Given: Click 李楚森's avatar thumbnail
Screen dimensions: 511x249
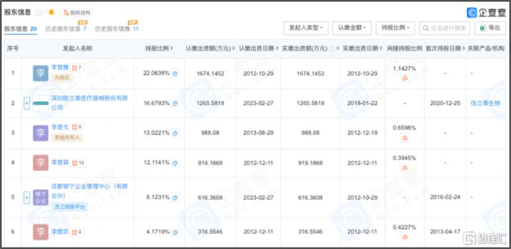Looking at the screenshot, I should coord(41,163).
